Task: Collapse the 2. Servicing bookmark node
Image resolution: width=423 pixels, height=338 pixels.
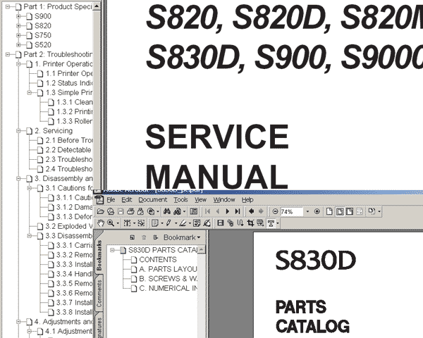Action: [x=18, y=131]
